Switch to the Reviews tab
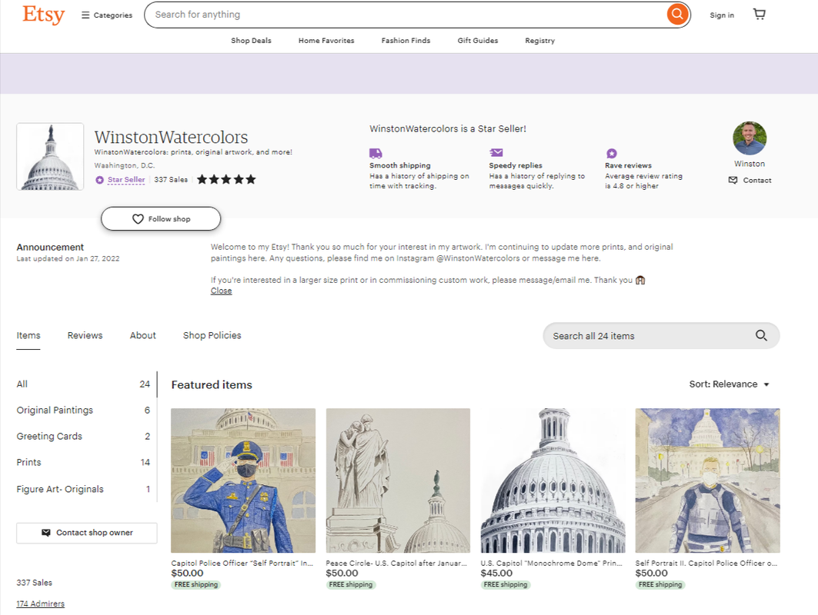 [x=85, y=335]
